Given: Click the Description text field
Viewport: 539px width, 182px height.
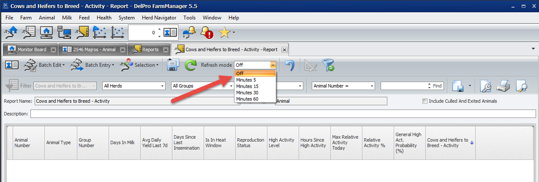Looking at the screenshot, I should point(283,114).
